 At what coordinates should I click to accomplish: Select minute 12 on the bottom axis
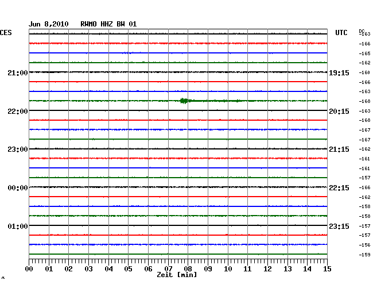[x=267, y=269]
